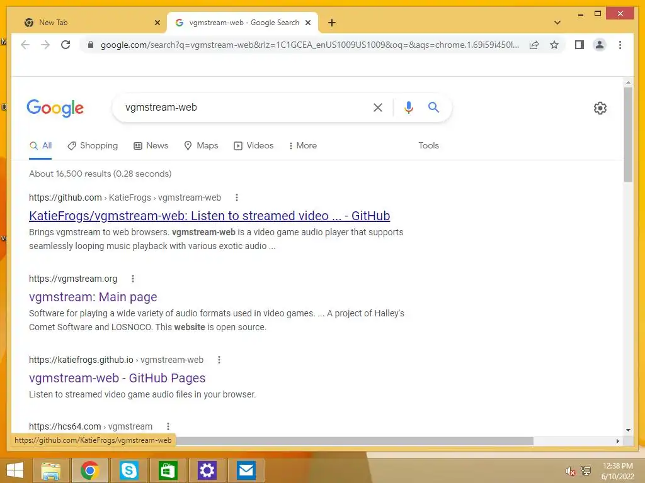The image size is (645, 483).
Task: Share this page icon
Action: [x=534, y=45]
